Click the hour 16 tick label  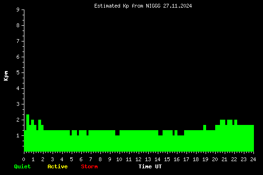point(176,159)
